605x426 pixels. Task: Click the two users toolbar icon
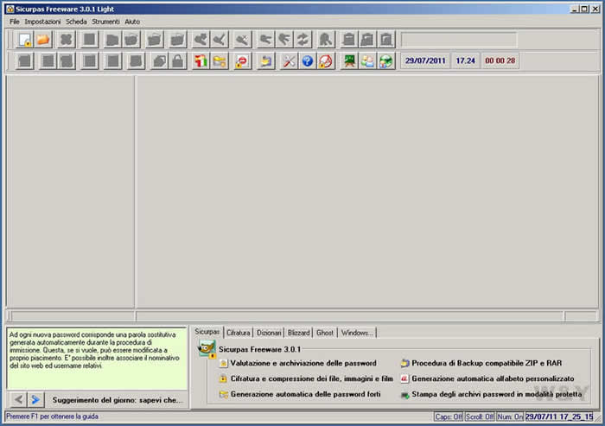tap(367, 61)
